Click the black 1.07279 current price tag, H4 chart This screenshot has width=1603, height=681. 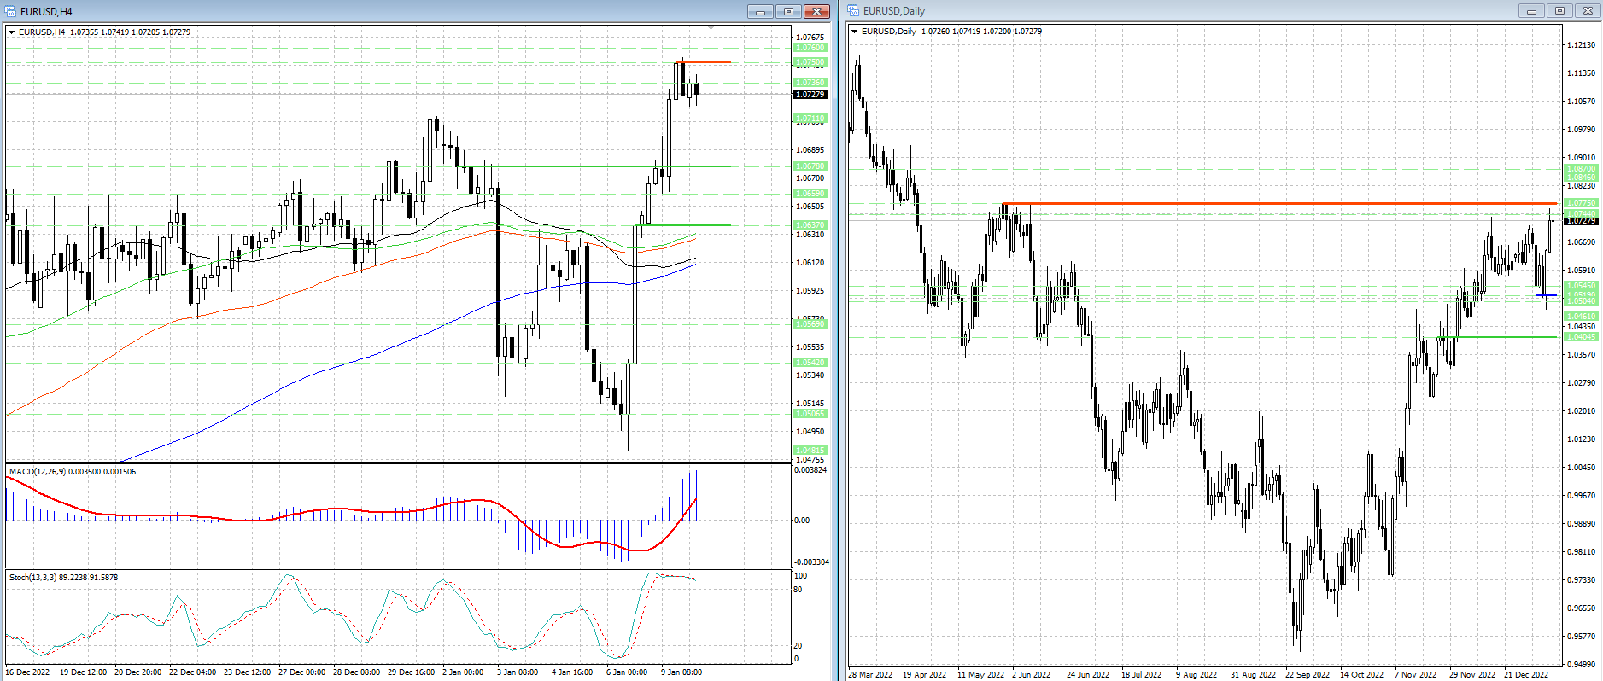coord(810,95)
